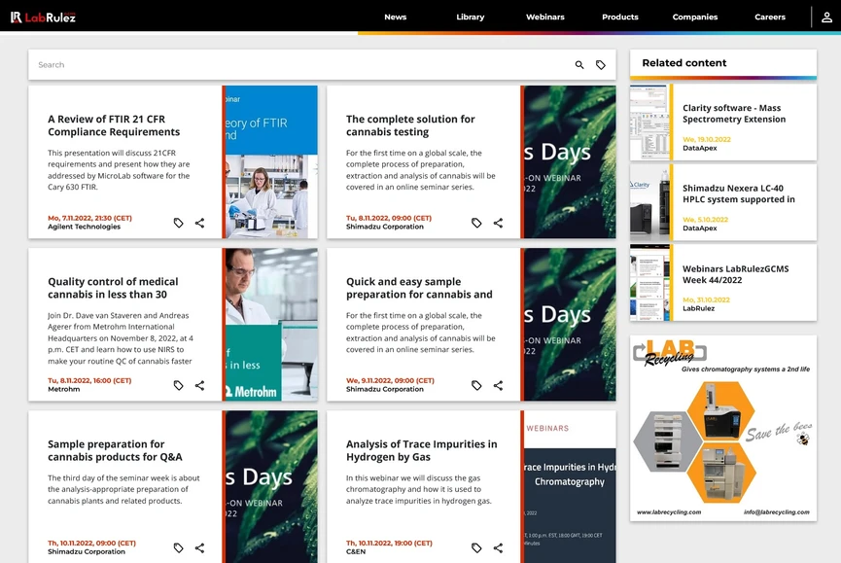Open the Careers page
Viewport: 841px width, 563px height.
point(770,18)
